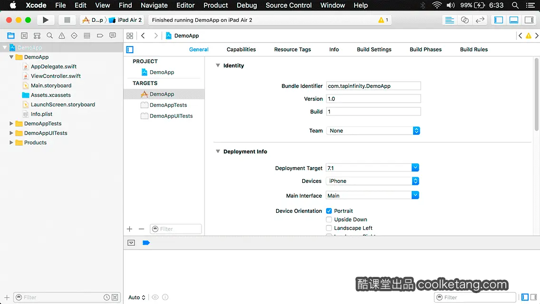Open the Info tab
Image resolution: width=540 pixels, height=304 pixels.
(334, 49)
